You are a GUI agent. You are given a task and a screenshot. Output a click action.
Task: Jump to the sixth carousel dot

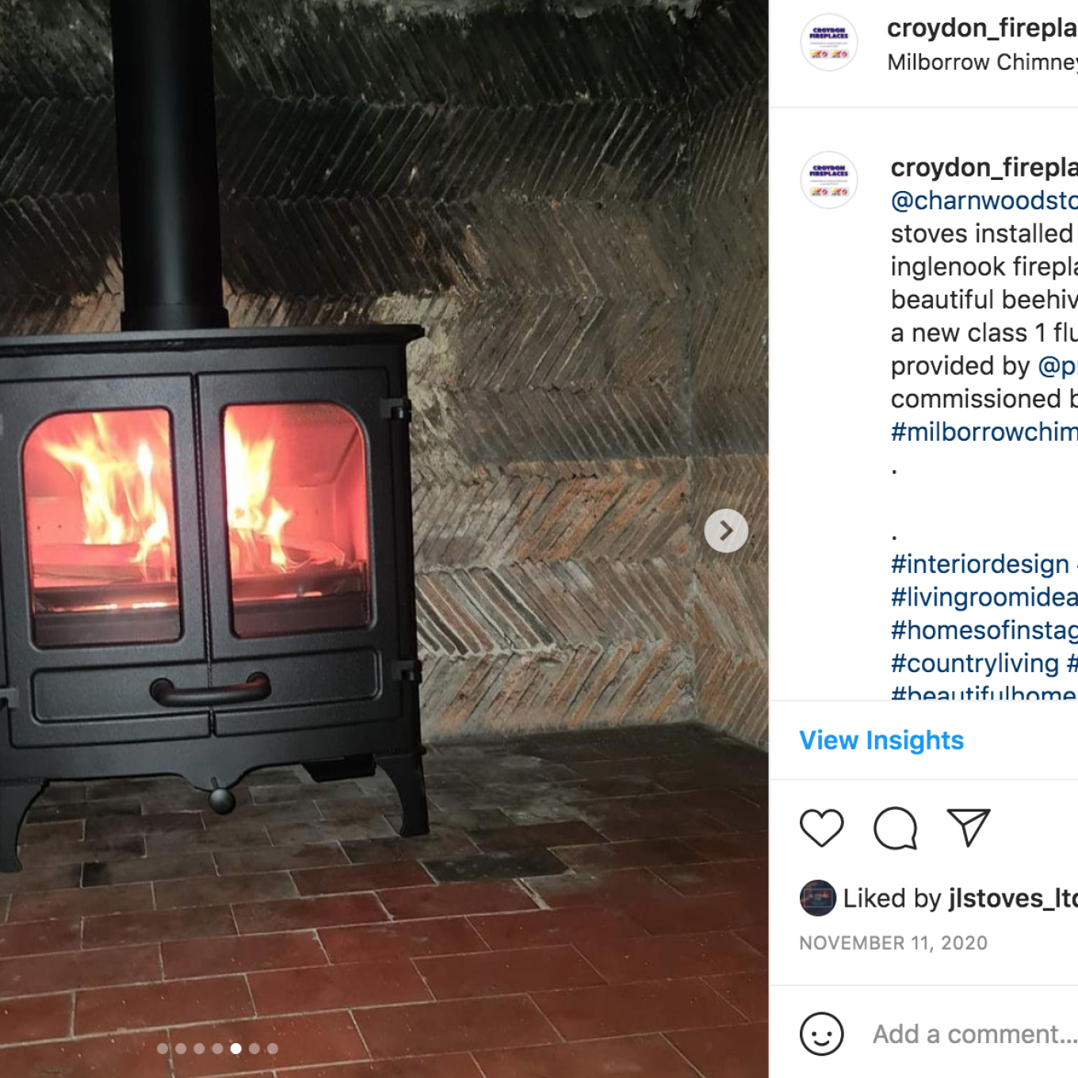pos(254,1049)
